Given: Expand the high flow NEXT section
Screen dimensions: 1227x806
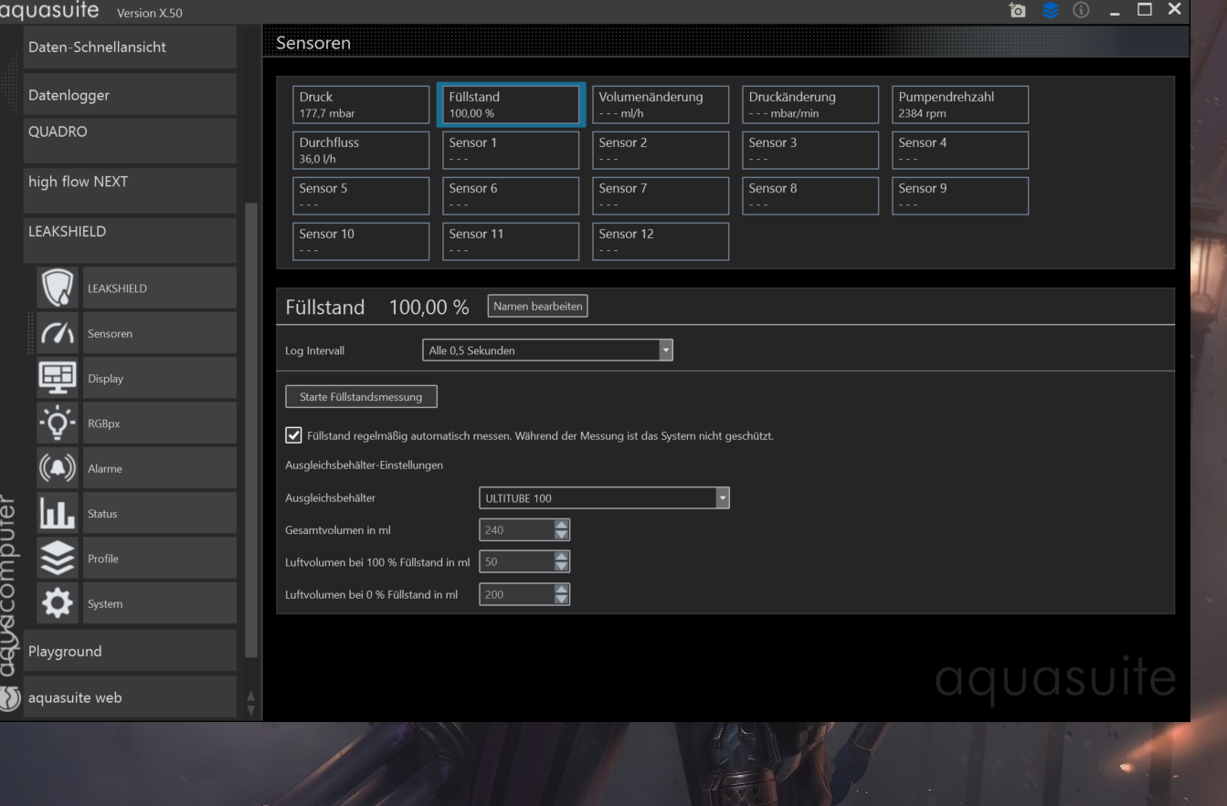Looking at the screenshot, I should 130,182.
